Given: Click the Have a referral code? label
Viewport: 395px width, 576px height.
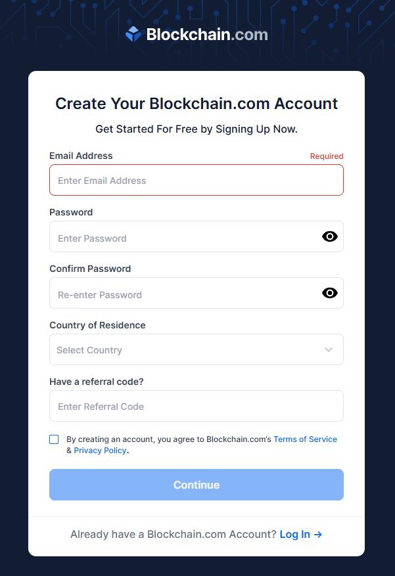Looking at the screenshot, I should [96, 382].
